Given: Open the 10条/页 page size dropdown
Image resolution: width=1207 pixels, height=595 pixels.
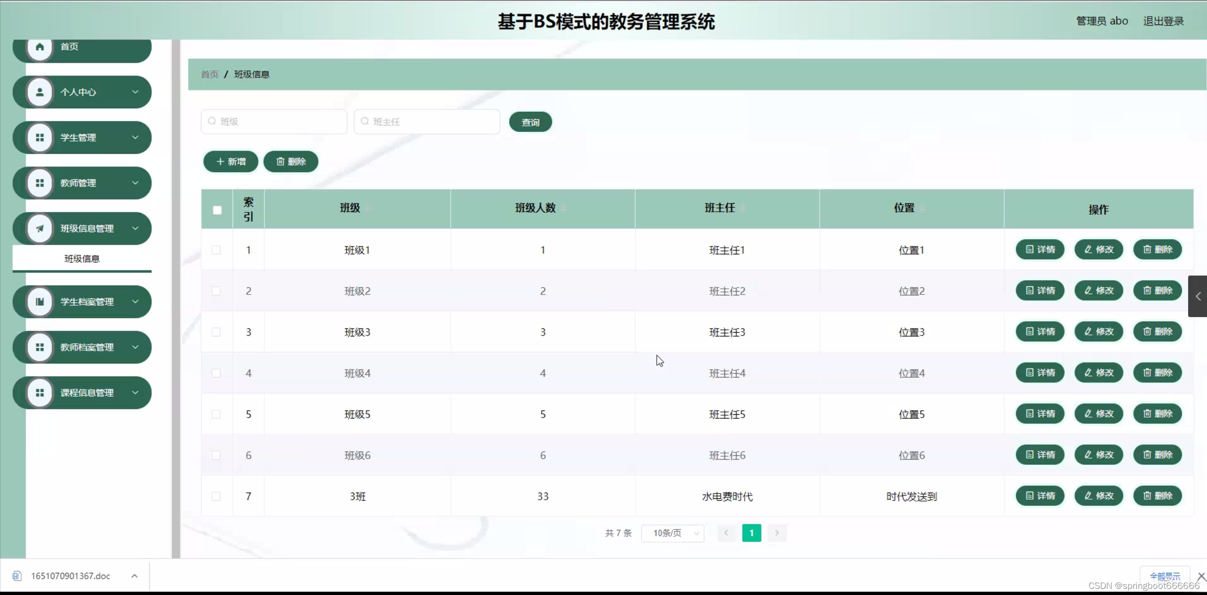Looking at the screenshot, I should (672, 533).
